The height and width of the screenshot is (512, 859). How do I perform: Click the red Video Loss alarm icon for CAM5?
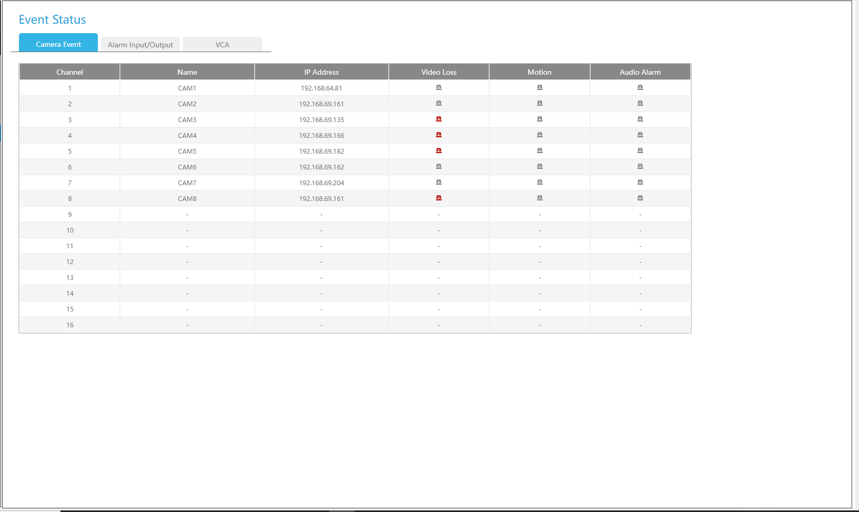(439, 151)
